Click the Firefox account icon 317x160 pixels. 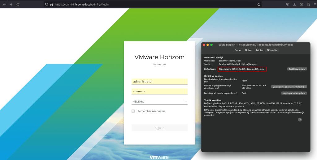(301, 5)
